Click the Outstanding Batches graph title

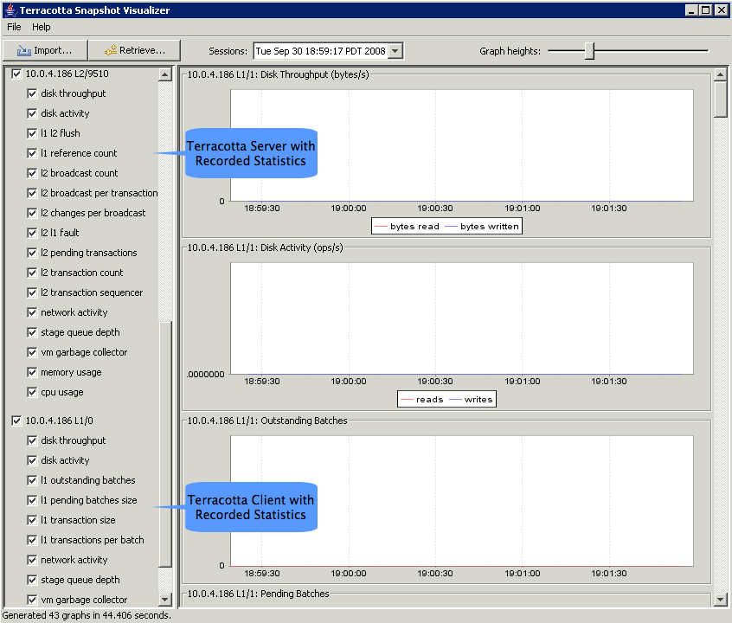[267, 421]
